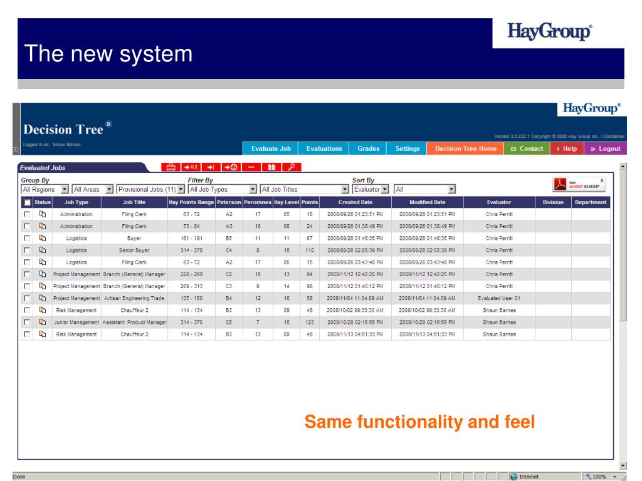Image resolution: width=642 pixels, height=481 pixels.
Task: Sort by the Hay Points Range header
Action: click(x=191, y=202)
